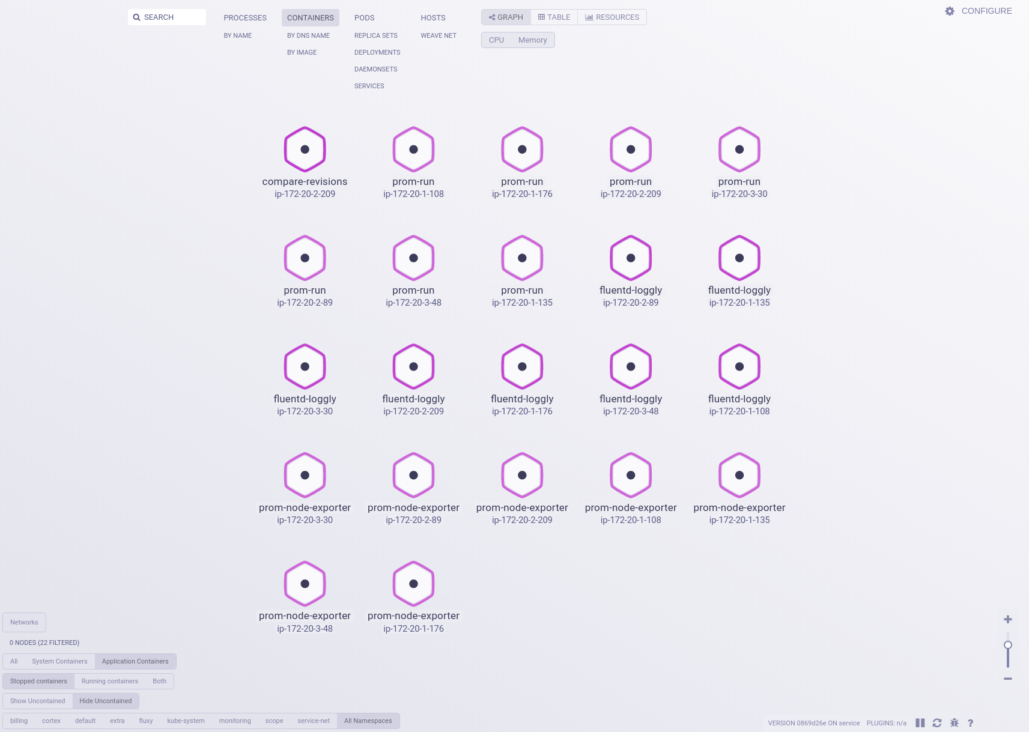Image resolution: width=1029 pixels, height=732 pixels.
Task: Open the compare-revisions container node
Action: coord(305,150)
